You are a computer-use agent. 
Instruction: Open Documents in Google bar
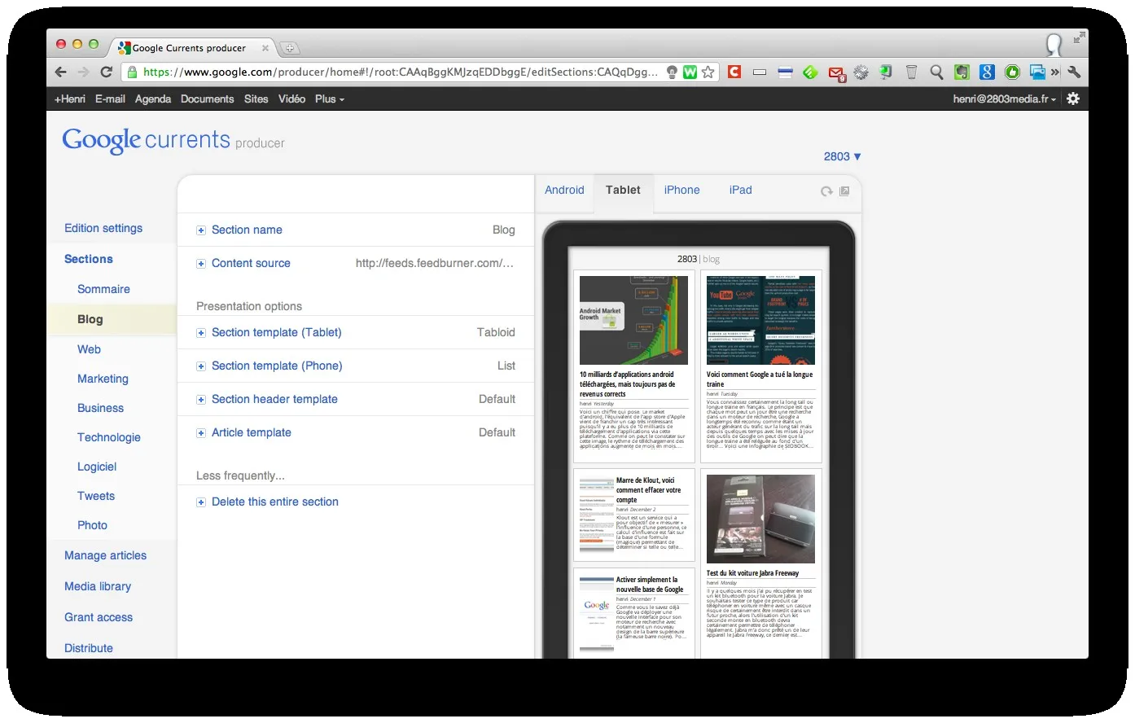pyautogui.click(x=208, y=99)
